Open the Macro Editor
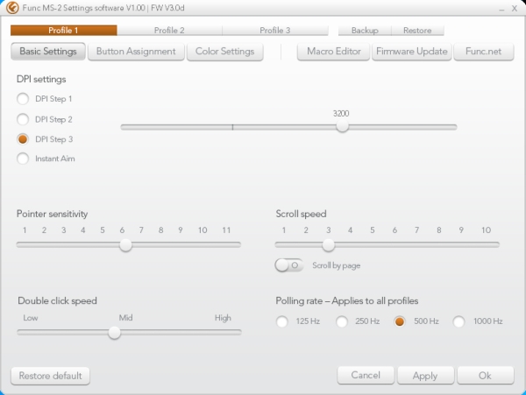 pyautogui.click(x=334, y=52)
